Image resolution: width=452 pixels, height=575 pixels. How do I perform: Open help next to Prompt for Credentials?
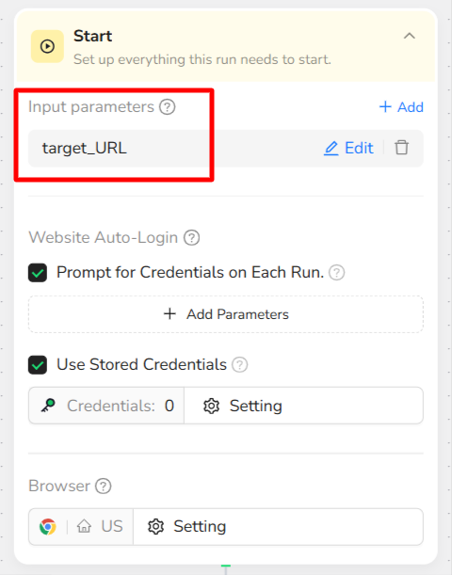point(336,273)
